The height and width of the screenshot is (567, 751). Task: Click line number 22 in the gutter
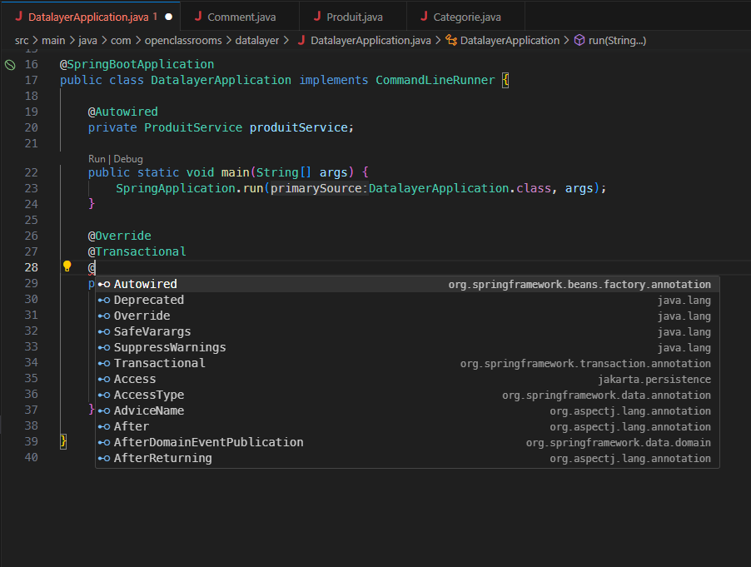[31, 172]
